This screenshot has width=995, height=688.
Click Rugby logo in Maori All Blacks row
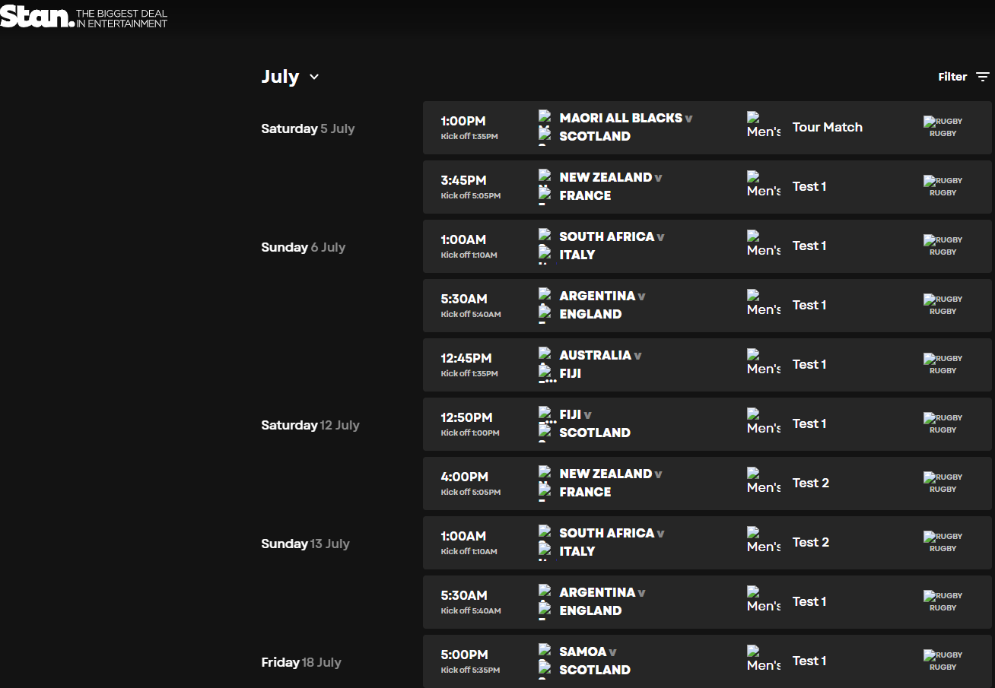(x=943, y=127)
